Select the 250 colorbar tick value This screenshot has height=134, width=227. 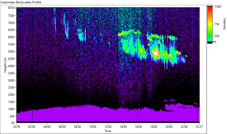coord(217,36)
